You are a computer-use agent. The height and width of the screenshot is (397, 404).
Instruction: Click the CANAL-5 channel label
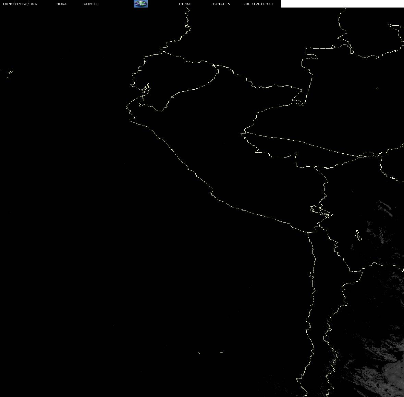click(221, 4)
